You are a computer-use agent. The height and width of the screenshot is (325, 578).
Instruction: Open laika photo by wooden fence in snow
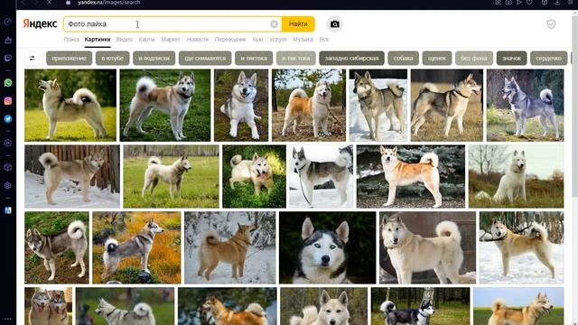coord(72,177)
